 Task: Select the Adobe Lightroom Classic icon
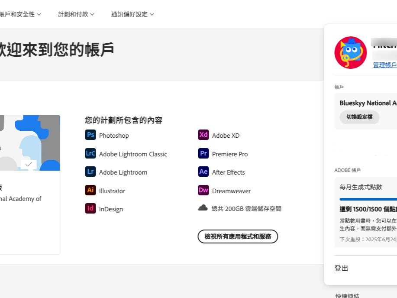click(x=90, y=153)
